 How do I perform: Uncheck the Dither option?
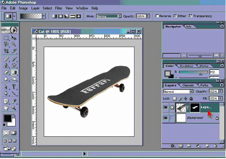175,16
